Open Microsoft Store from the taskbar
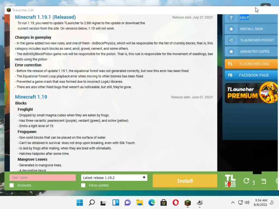Viewport: 279px width, 209px height. tap(163, 202)
